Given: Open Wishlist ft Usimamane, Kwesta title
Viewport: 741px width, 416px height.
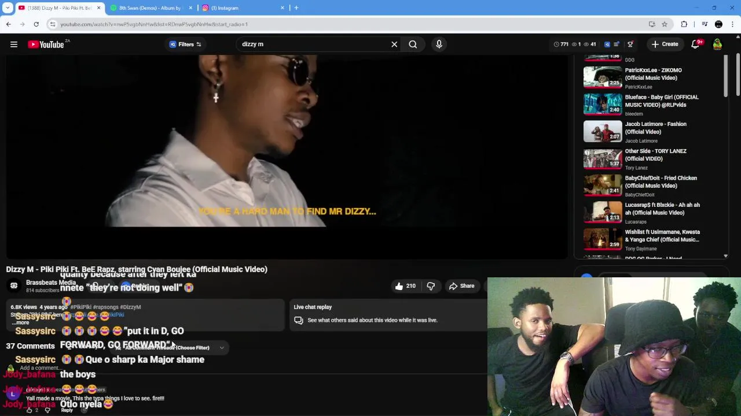Looking at the screenshot, I should click(x=662, y=236).
